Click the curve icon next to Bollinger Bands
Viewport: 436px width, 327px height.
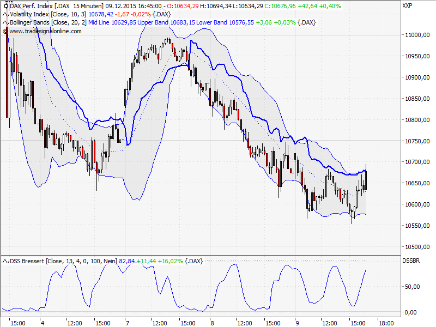click(x=5, y=23)
